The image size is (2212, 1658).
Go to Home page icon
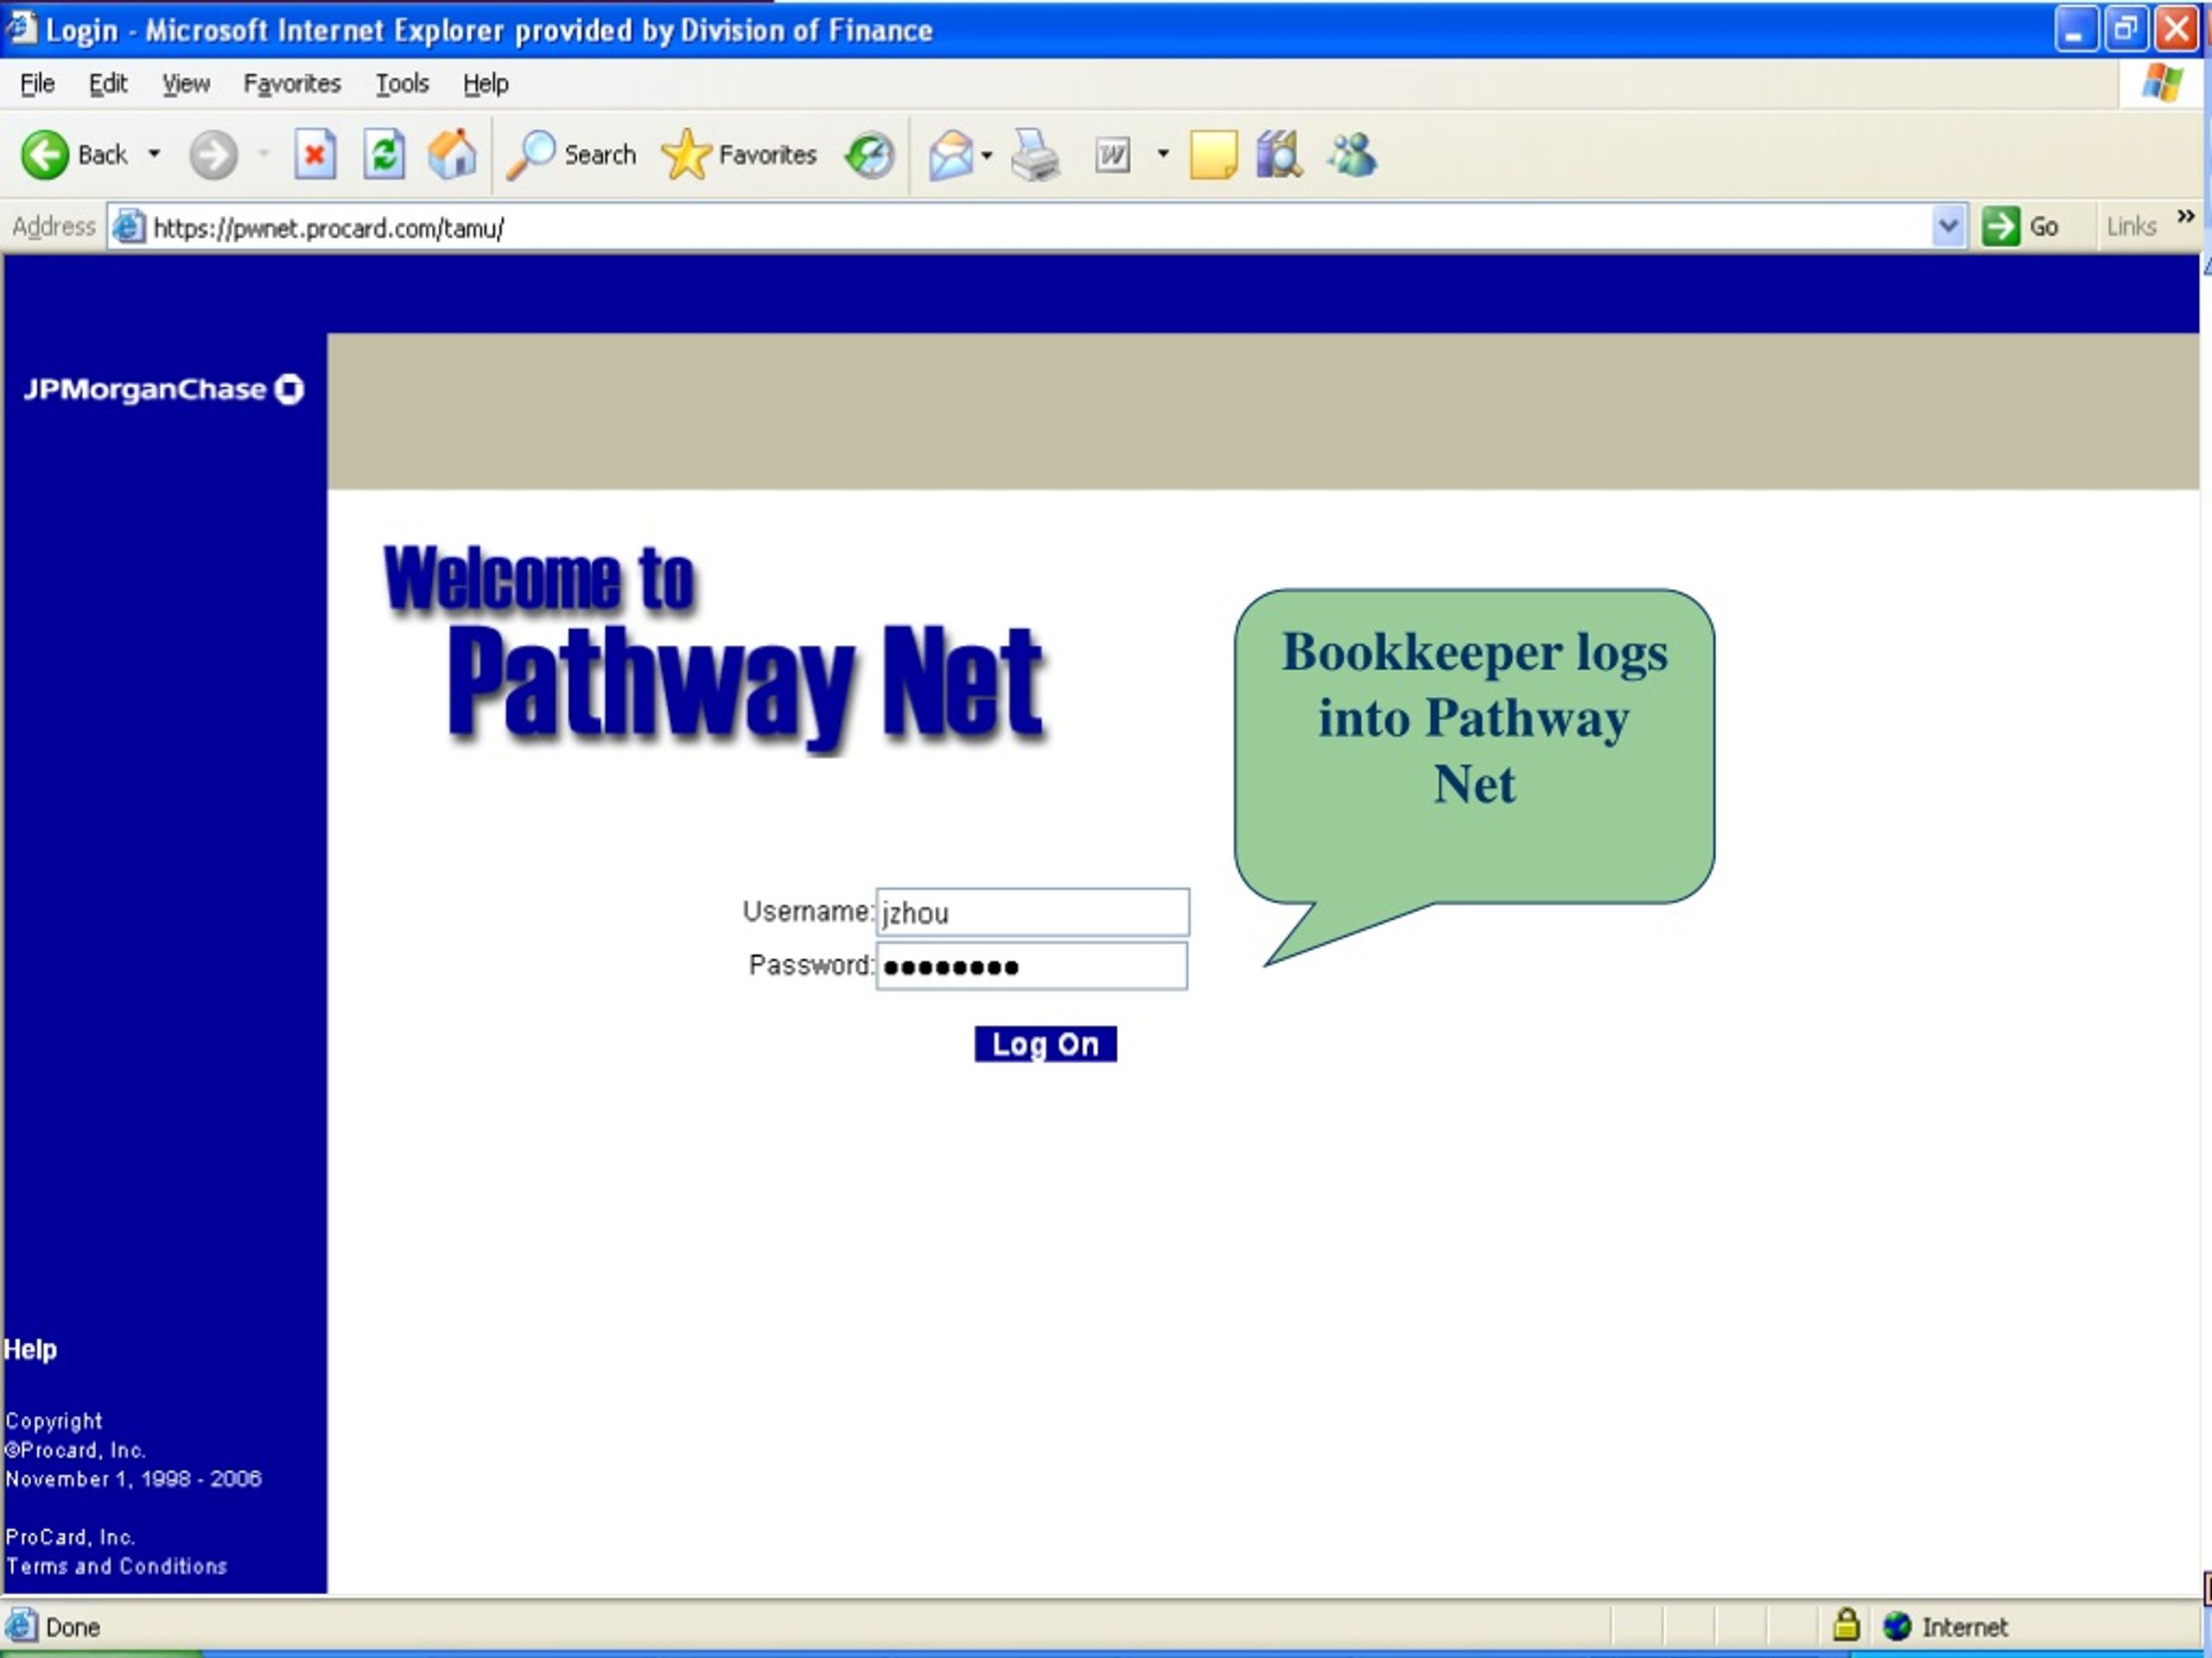coord(452,155)
